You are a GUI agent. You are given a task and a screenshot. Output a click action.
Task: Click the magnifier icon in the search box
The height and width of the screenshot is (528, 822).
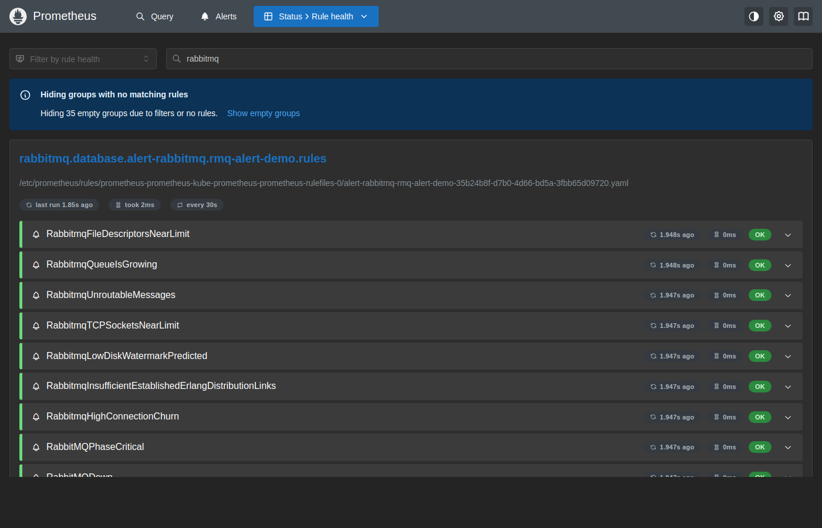176,59
